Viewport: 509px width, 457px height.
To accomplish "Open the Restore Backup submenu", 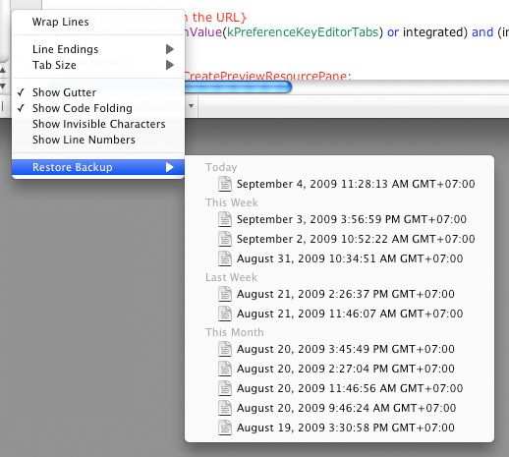I will pyautogui.click(x=98, y=167).
